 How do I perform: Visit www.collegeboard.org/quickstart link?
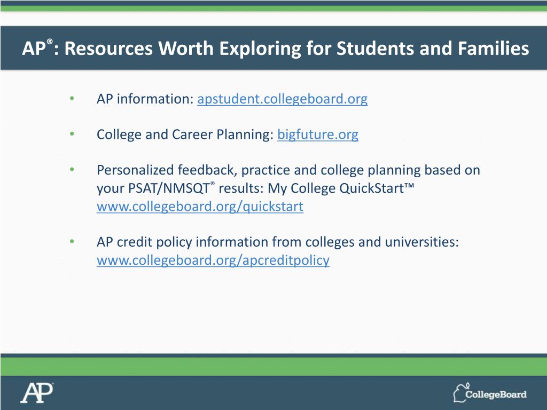200,207
